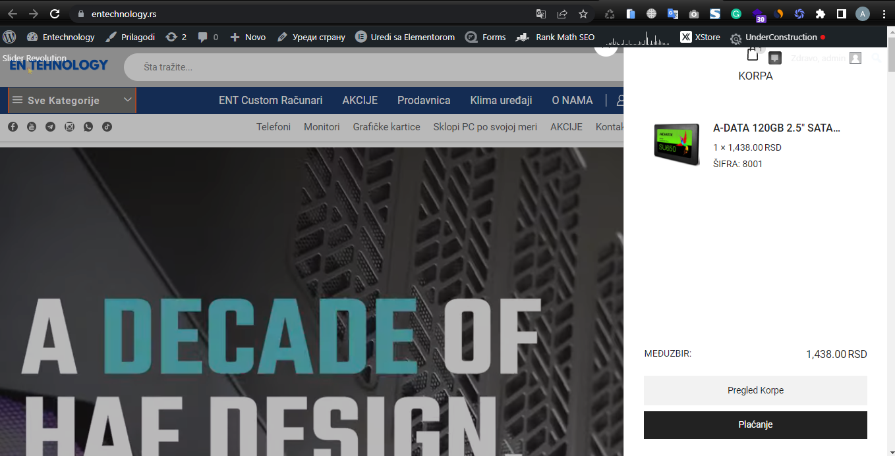Open the admin bar notification bubble

(775, 58)
